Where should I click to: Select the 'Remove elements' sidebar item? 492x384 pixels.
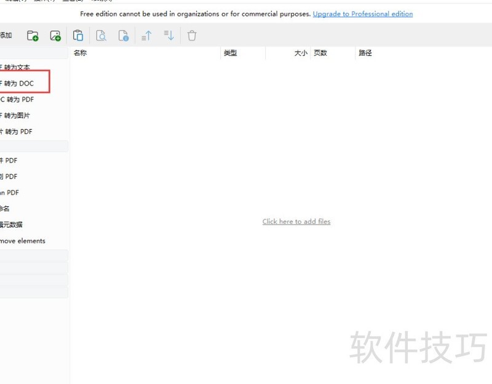tap(23, 241)
